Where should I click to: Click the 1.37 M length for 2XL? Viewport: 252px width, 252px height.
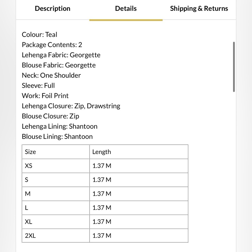[139, 236]
